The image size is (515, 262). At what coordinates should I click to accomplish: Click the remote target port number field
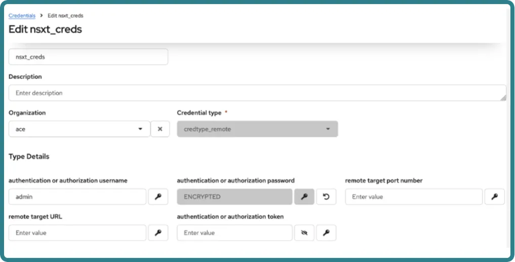coord(414,197)
